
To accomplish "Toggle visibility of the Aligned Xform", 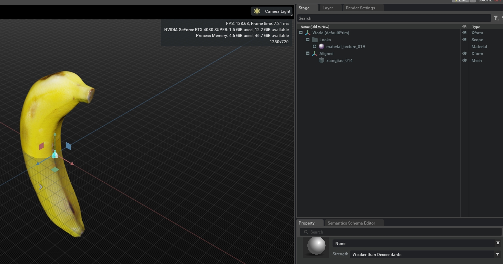I will coord(465,53).
